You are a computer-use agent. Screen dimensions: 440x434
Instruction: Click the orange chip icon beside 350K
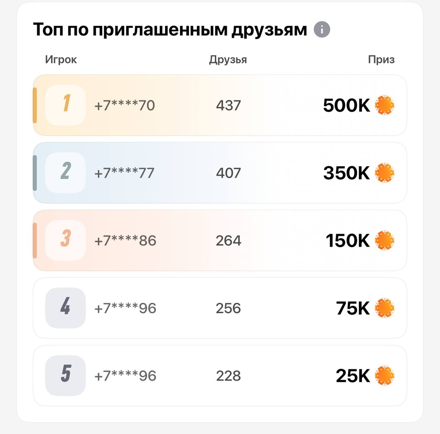(384, 172)
